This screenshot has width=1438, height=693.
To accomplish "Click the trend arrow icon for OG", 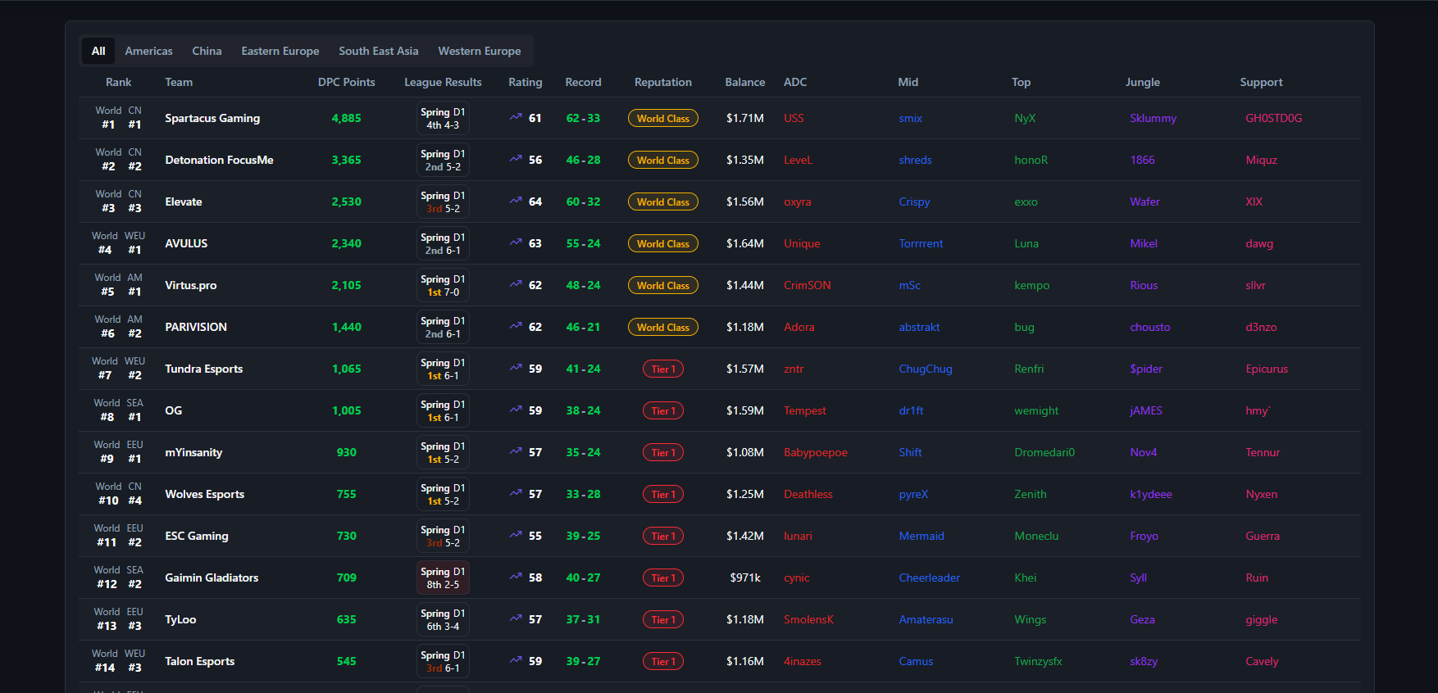I will [x=515, y=410].
